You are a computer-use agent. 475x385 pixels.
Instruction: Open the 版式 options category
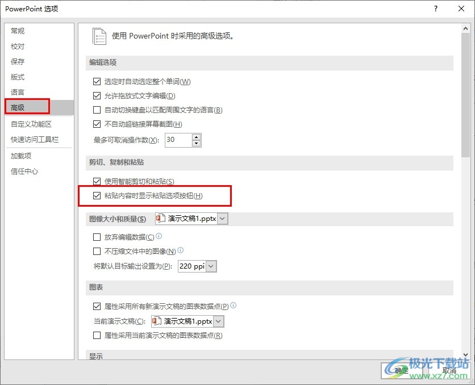(x=39, y=77)
